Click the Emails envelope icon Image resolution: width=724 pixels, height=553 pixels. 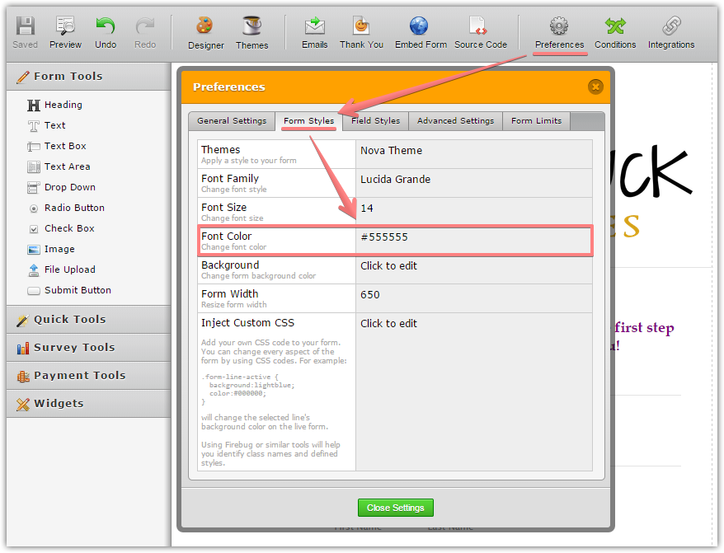click(314, 26)
